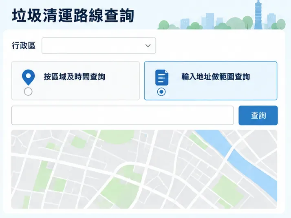Viewport: 291px width, 218px height.
Task: Click the chevron arrow in 行政區 selector
Action: 148,46
